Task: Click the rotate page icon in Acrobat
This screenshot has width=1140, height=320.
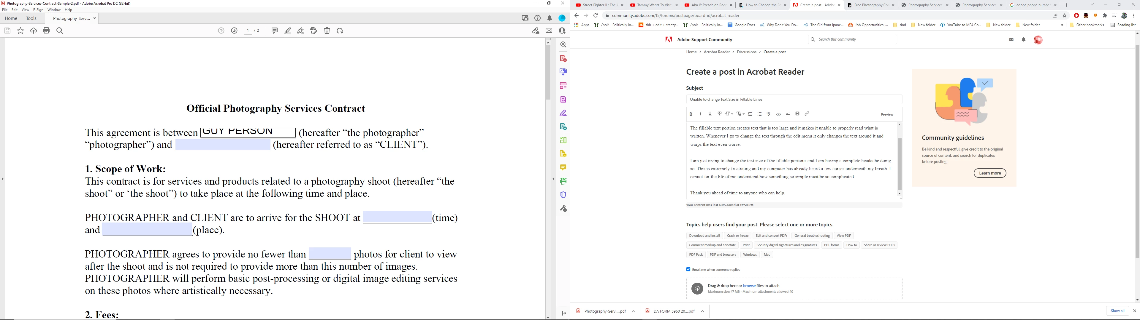Action: pyautogui.click(x=340, y=31)
